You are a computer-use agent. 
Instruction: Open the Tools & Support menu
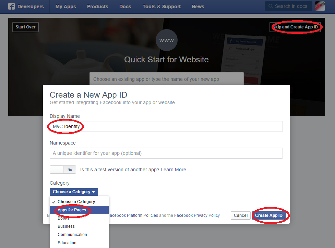coord(161,6)
